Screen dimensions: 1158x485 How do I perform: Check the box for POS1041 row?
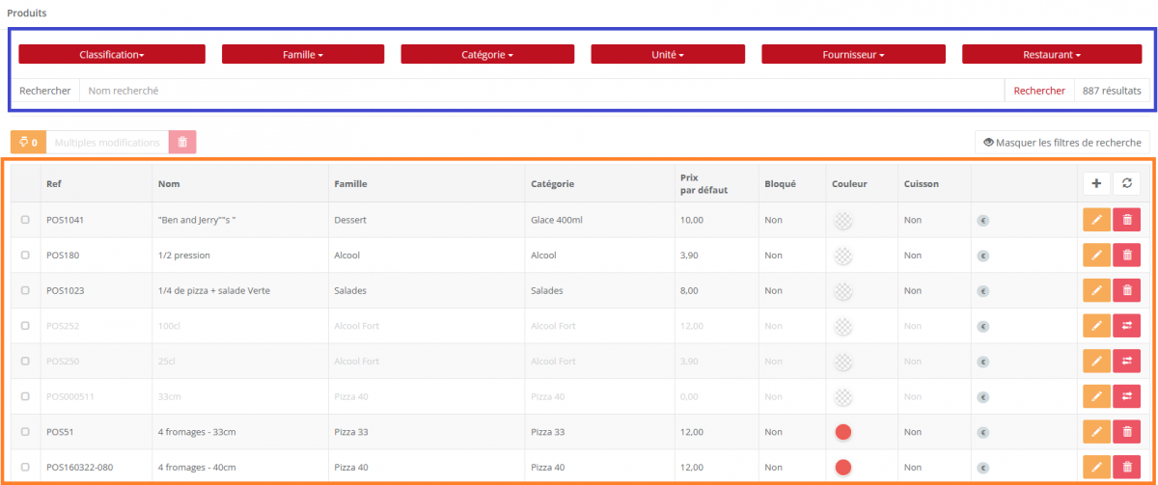(x=25, y=220)
